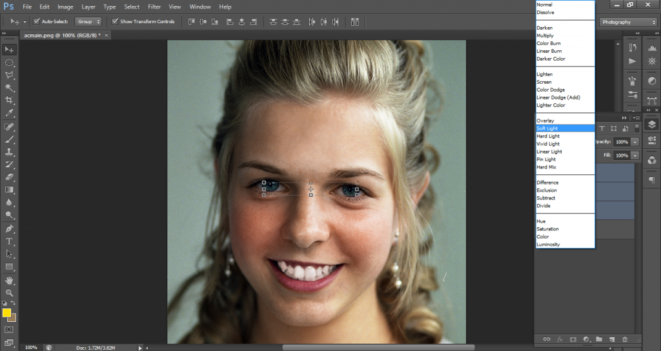
Task: Create a new layer
Action: tap(612, 339)
